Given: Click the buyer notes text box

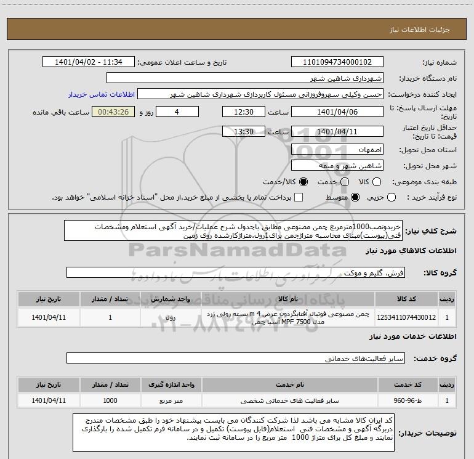Looking at the screenshot, I should (233, 433).
